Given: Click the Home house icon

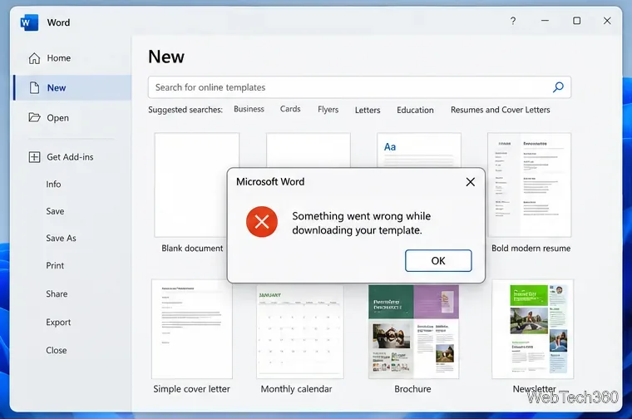Looking at the screenshot, I should (34, 58).
